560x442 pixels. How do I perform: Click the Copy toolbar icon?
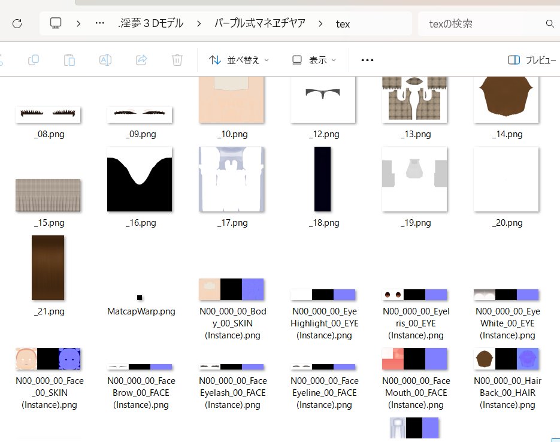(x=34, y=60)
